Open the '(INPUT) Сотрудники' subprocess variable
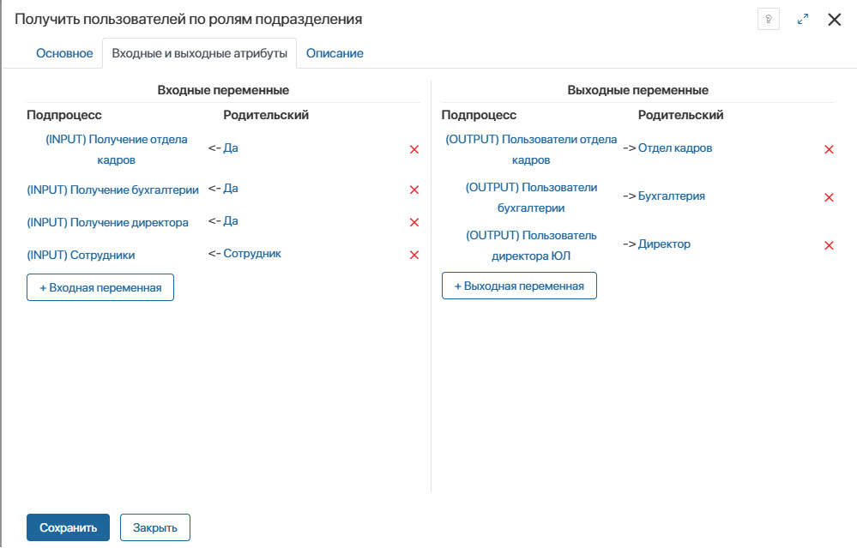 coord(81,255)
